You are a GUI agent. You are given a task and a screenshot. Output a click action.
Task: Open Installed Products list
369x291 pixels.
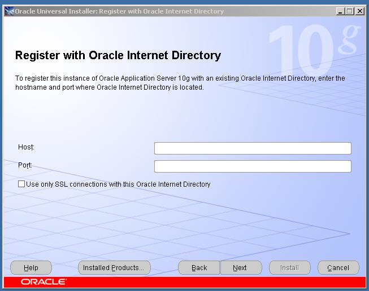(x=114, y=268)
